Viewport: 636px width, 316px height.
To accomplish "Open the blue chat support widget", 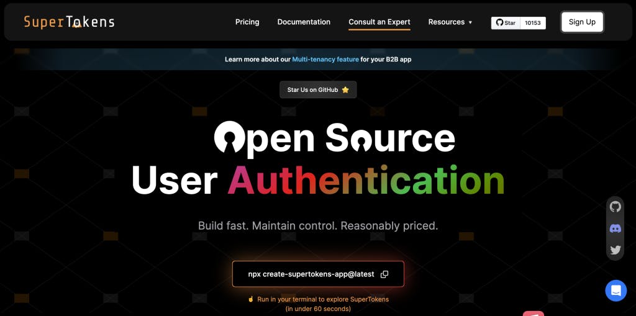I will click(616, 291).
